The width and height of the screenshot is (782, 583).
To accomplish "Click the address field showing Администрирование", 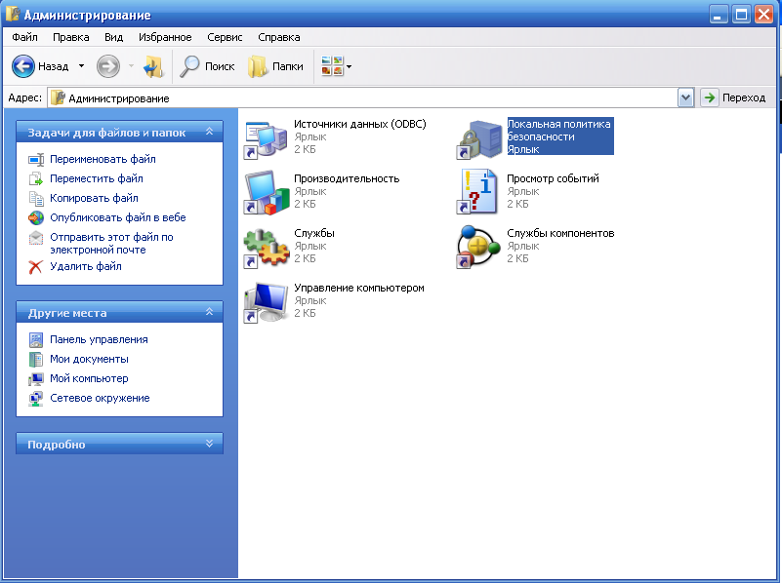I will click(x=363, y=97).
